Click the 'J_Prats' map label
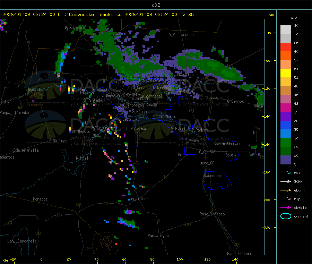 192,141
